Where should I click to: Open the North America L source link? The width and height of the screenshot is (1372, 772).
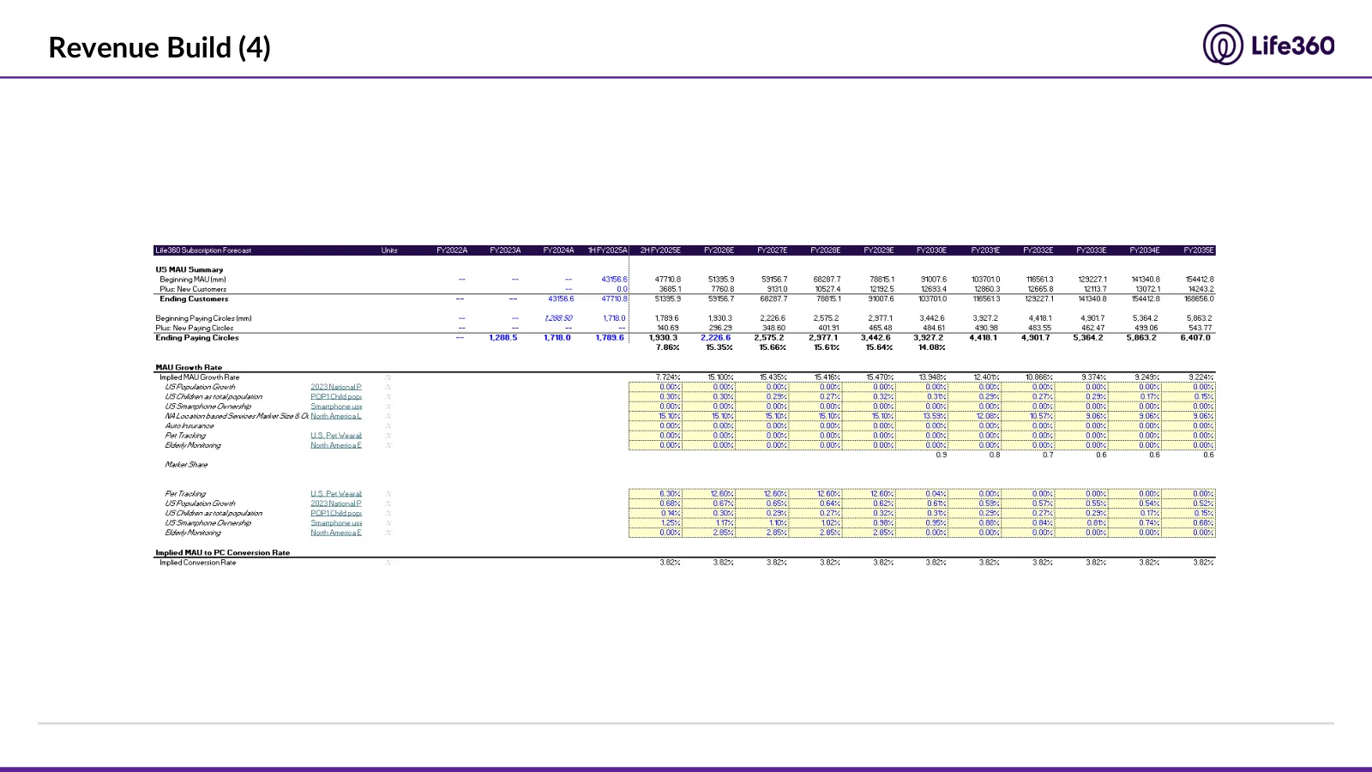pos(336,416)
